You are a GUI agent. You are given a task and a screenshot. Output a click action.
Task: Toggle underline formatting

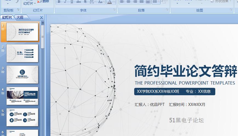click(x=72, y=2)
